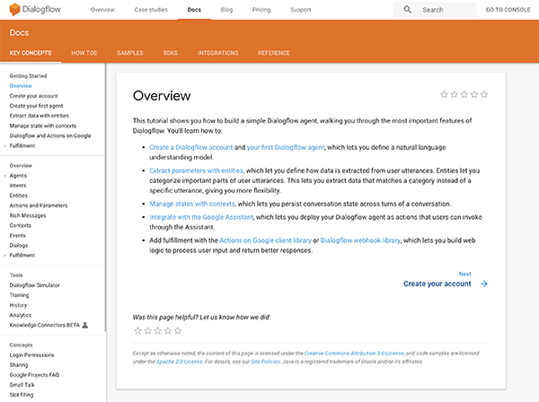Open Dialogflow webhook library link

point(360,240)
